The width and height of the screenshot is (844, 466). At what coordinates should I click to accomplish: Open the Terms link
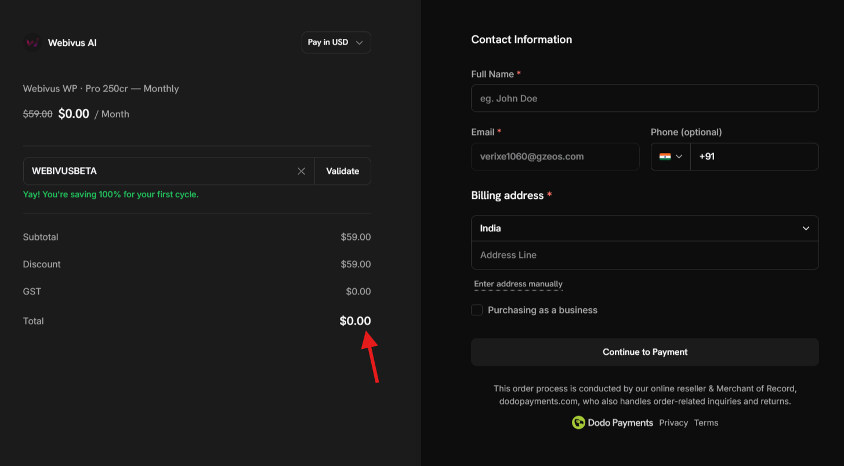[x=706, y=423]
